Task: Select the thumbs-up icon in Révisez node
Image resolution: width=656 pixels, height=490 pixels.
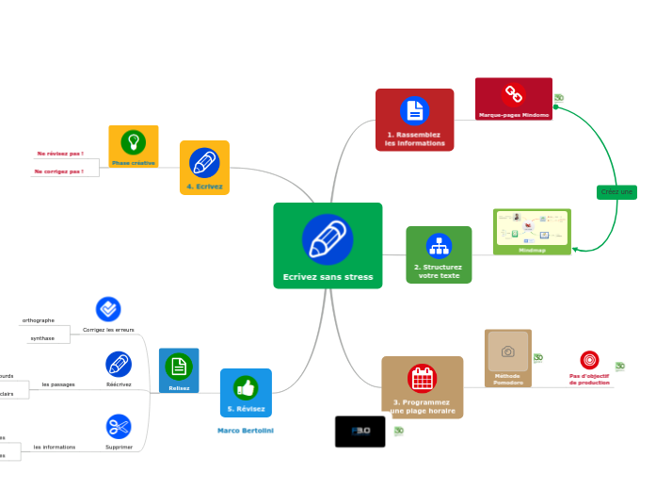Action: coord(246,387)
